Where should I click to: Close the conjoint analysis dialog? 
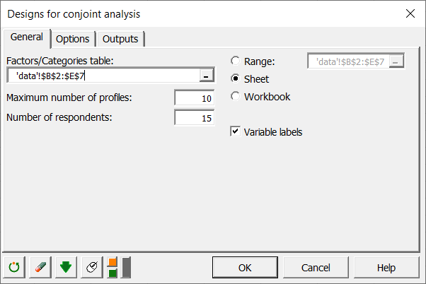[410, 13]
